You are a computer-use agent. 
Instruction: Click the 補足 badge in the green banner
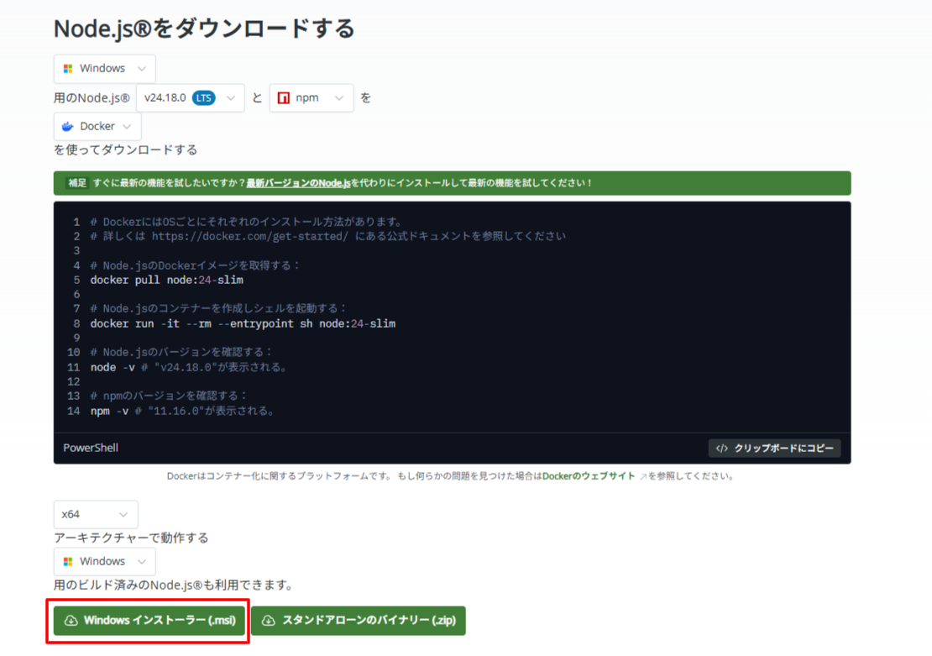click(77, 183)
